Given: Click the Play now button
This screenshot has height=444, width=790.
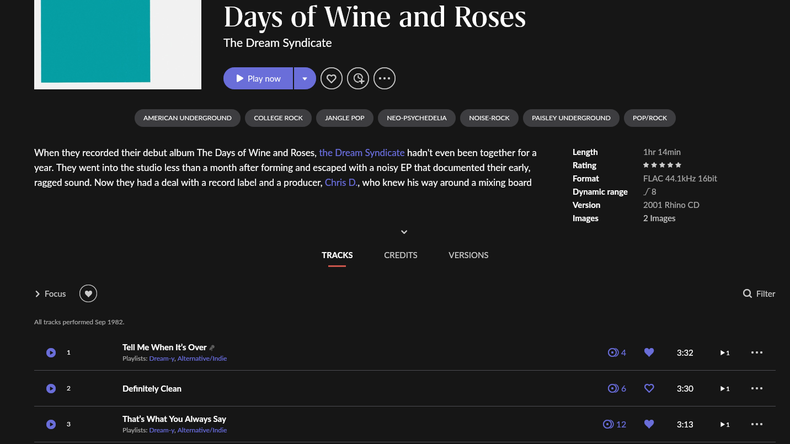Looking at the screenshot, I should tap(258, 78).
